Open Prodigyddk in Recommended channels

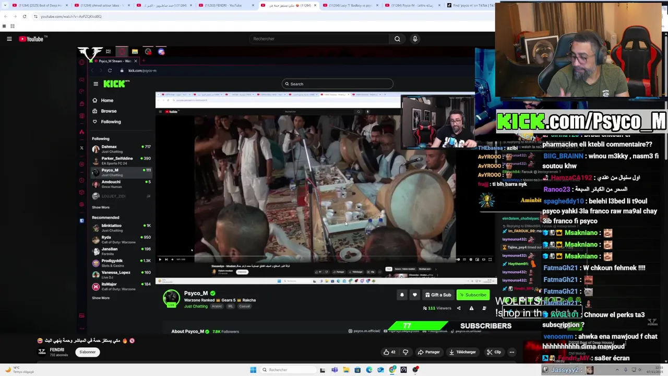point(121,263)
